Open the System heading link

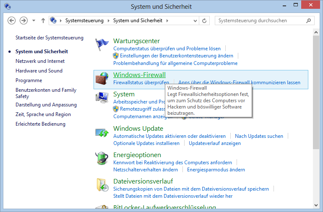pos(124,94)
